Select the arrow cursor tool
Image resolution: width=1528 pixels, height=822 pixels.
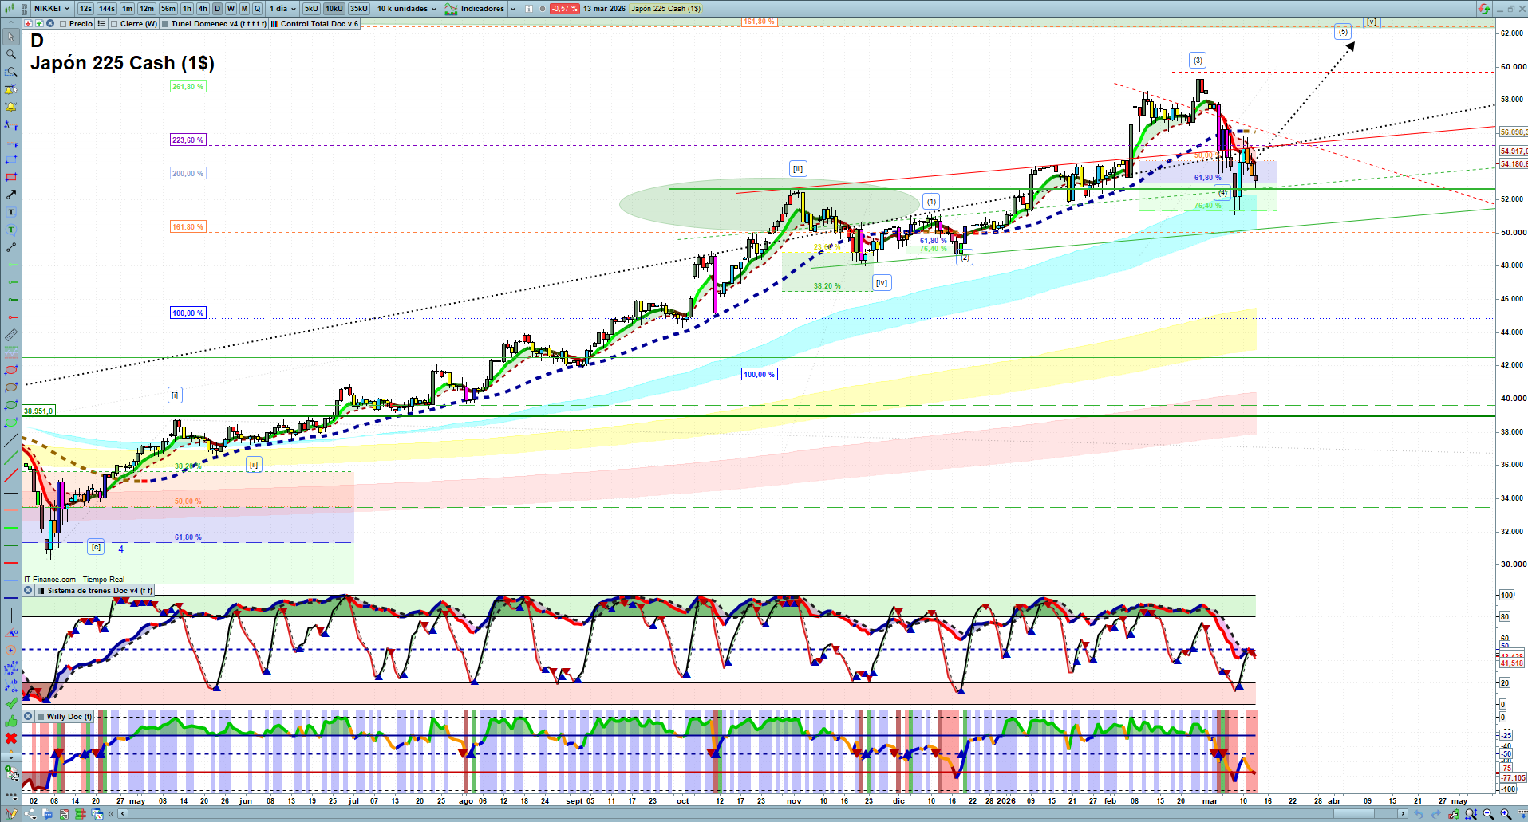(11, 37)
